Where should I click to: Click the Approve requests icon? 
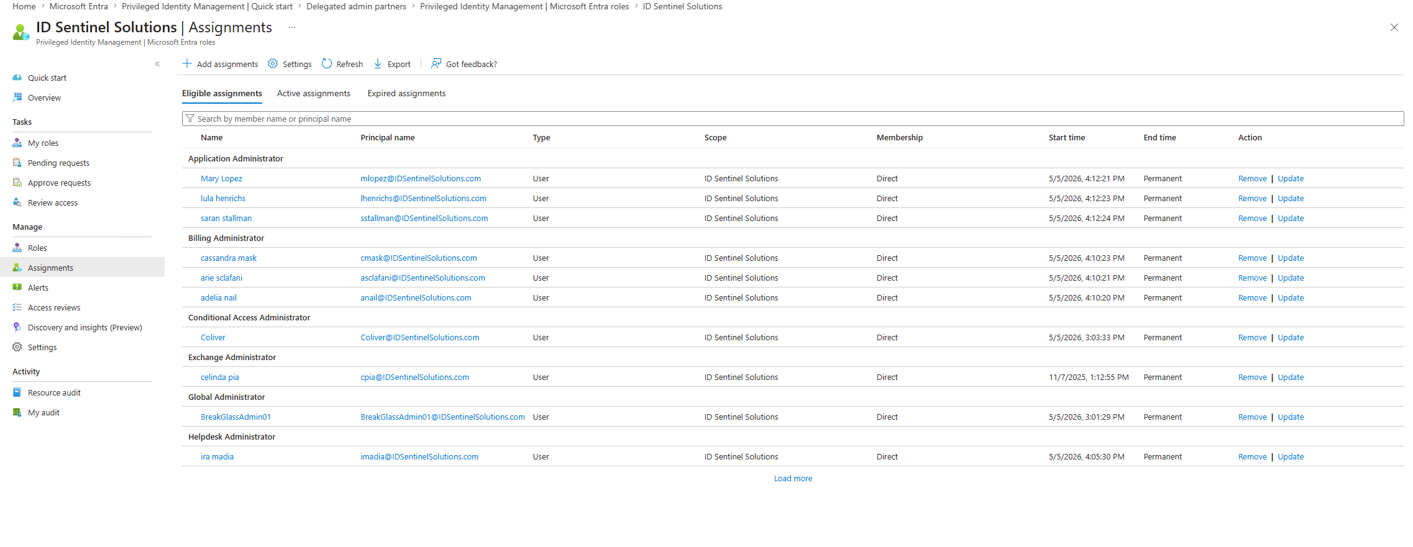[17, 183]
